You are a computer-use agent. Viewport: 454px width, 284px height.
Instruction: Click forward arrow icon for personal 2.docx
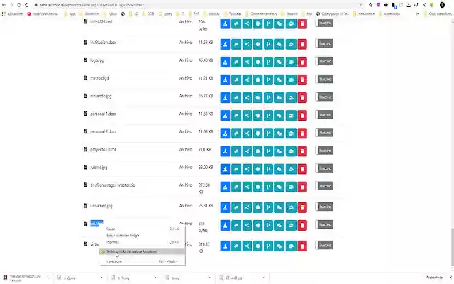pyautogui.click(x=236, y=133)
